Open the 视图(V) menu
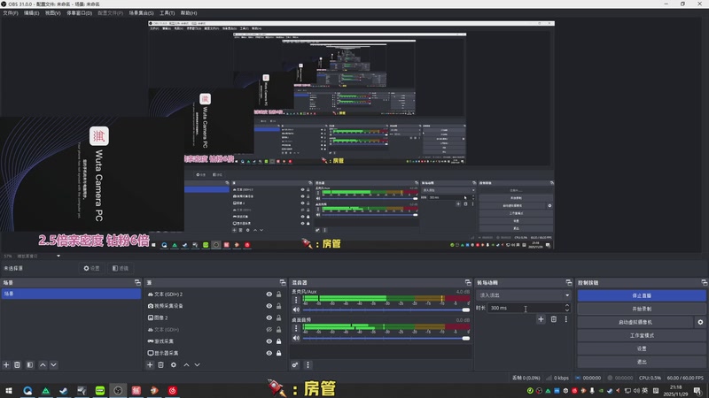 (52, 13)
